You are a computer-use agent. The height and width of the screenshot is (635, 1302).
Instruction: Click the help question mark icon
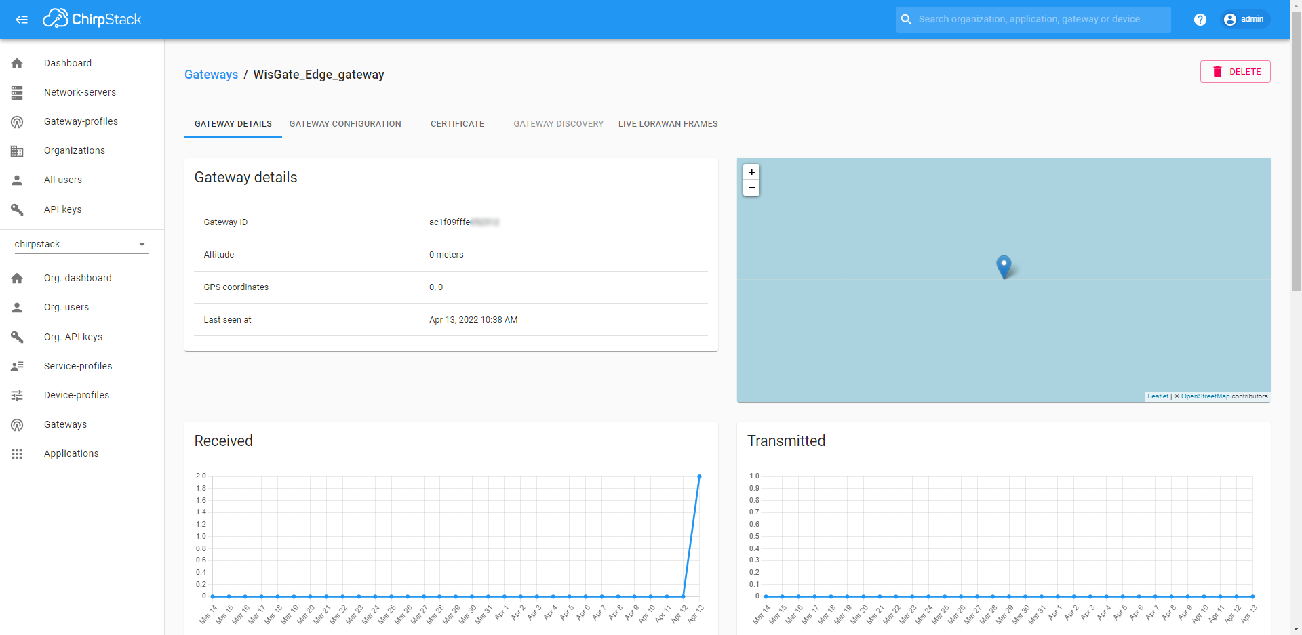[x=1200, y=20]
